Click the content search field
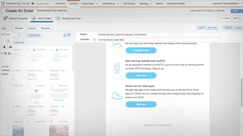243x136 pixels. click(17, 35)
